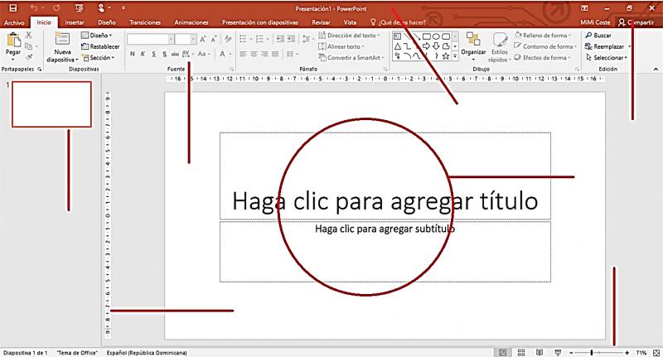Click the Restablecer button
The width and height of the screenshot is (663, 357).
point(100,46)
